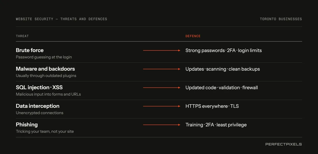Image resolution: width=318 pixels, height=154 pixels.
Task: Click the 'THREAT' column header
Action: [x=22, y=36]
